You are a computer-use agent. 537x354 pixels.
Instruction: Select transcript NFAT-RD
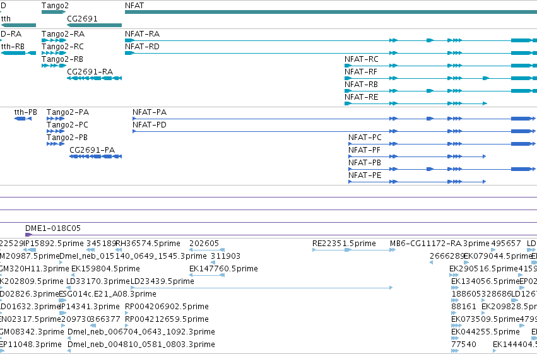pyautogui.click(x=331, y=53)
